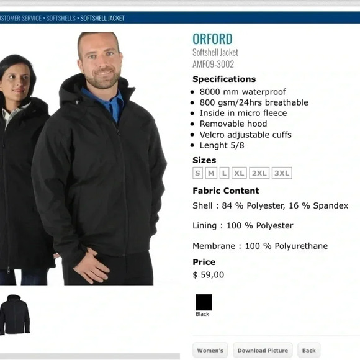This screenshot has width=360, height=360.
Task: Click the Black color swatch
Action: (x=204, y=302)
